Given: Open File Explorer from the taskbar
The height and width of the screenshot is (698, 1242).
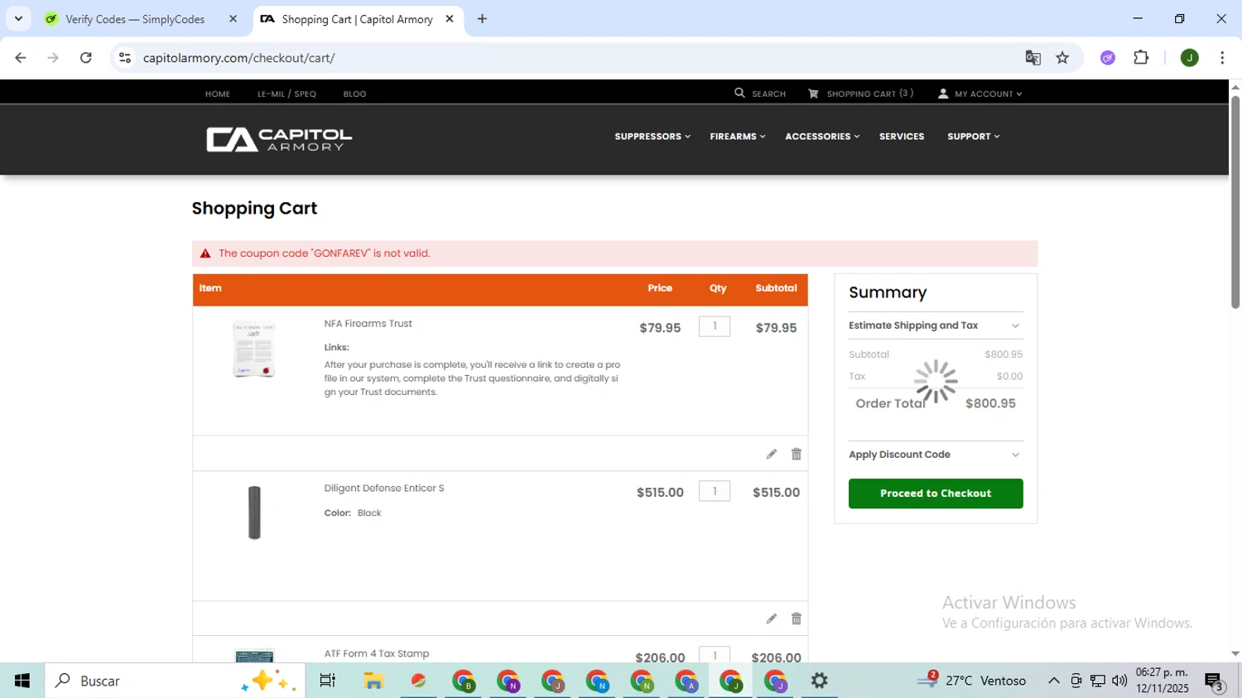Looking at the screenshot, I should 373,681.
